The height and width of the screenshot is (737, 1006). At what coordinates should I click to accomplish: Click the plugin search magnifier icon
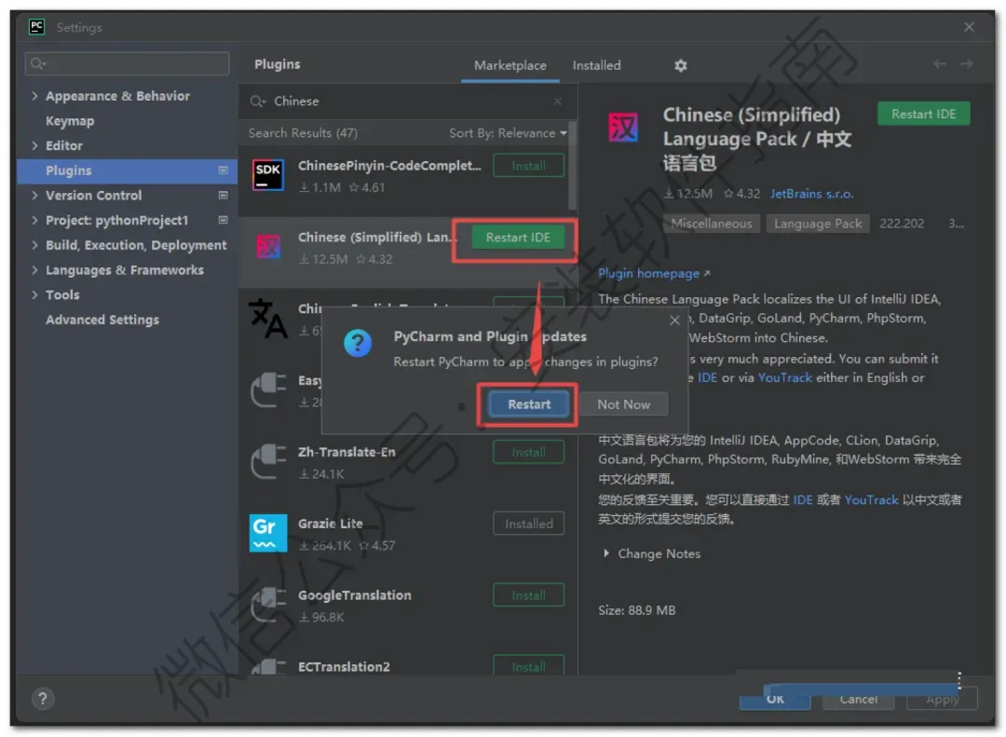pyautogui.click(x=257, y=102)
